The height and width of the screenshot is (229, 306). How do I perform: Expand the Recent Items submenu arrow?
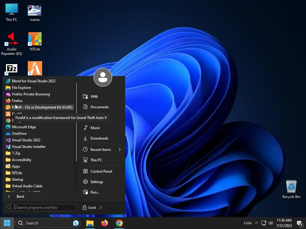(x=120, y=150)
